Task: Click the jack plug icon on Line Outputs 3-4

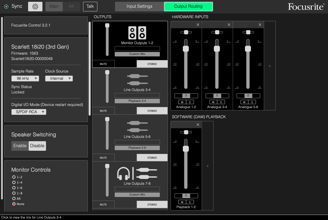Action: (137, 79)
